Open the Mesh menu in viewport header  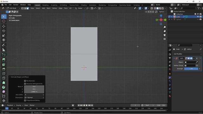(49, 8)
